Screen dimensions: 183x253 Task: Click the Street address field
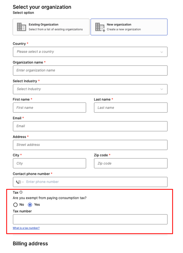click(90, 145)
